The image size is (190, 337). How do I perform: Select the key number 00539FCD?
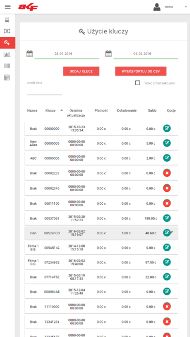(52, 233)
